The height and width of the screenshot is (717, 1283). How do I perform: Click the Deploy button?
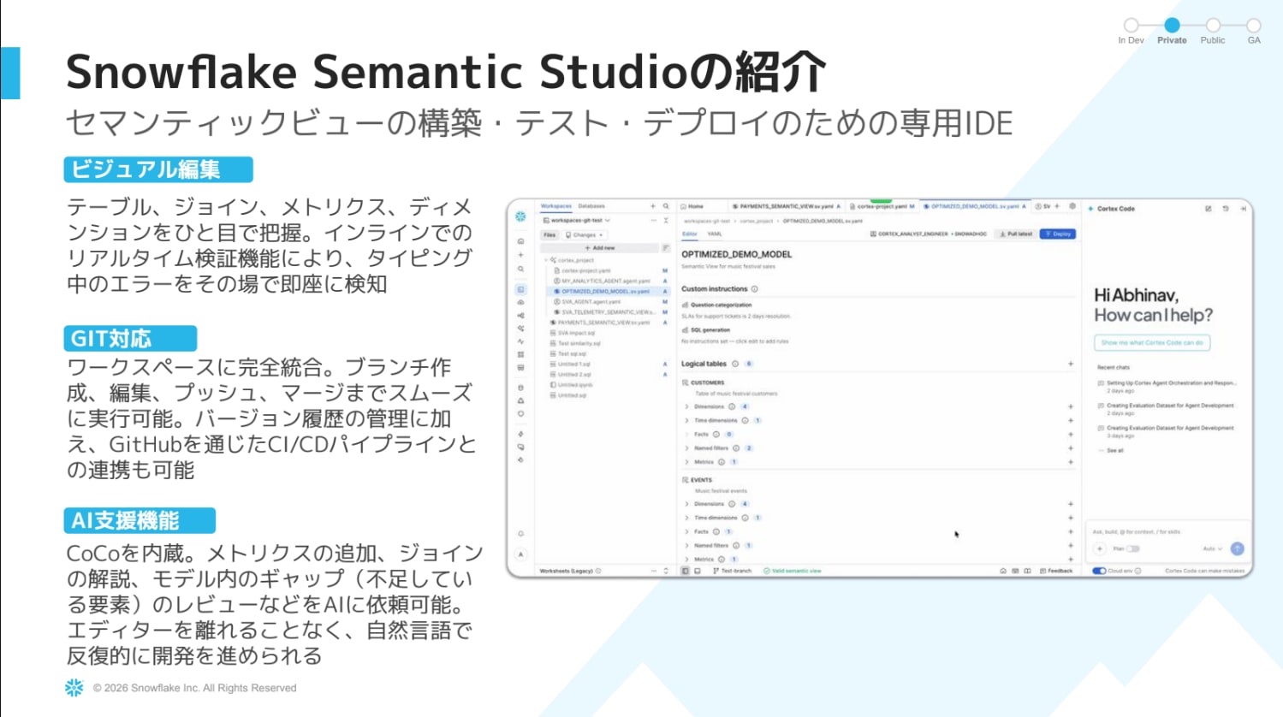point(1058,234)
